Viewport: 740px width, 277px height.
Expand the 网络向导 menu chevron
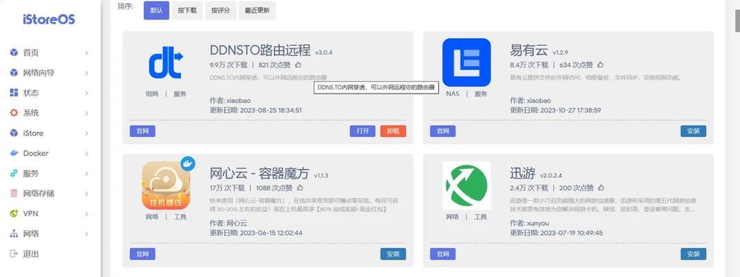click(87, 73)
